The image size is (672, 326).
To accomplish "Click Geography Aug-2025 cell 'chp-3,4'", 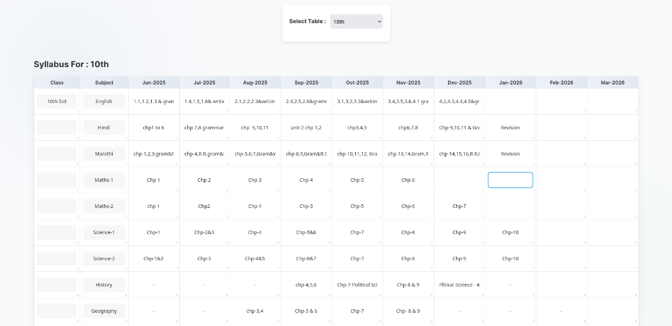I will 255,311.
